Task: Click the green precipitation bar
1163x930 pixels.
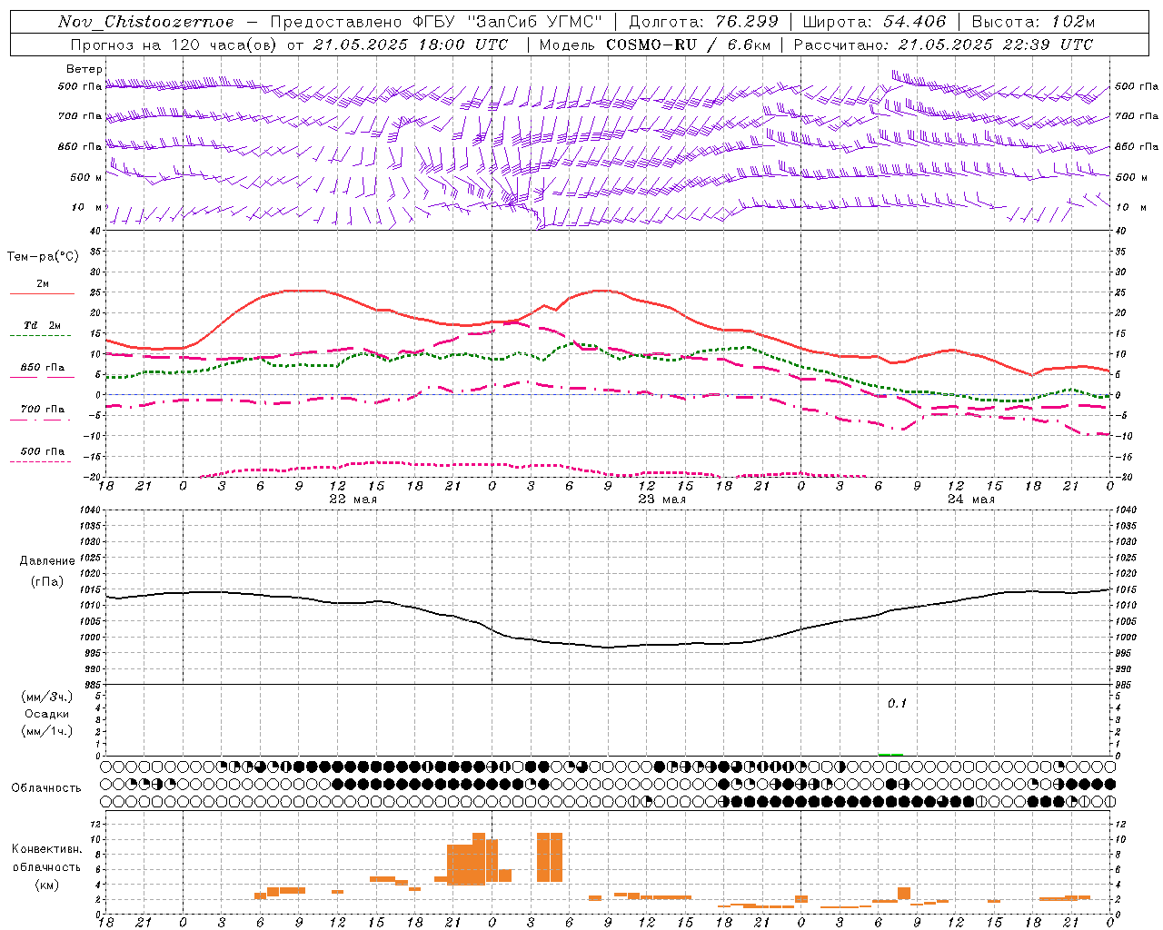Action: 890,754
